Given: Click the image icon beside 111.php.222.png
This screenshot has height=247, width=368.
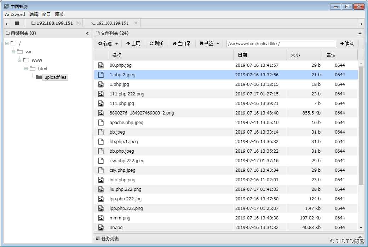Looking at the screenshot, I should pyautogui.click(x=101, y=94).
